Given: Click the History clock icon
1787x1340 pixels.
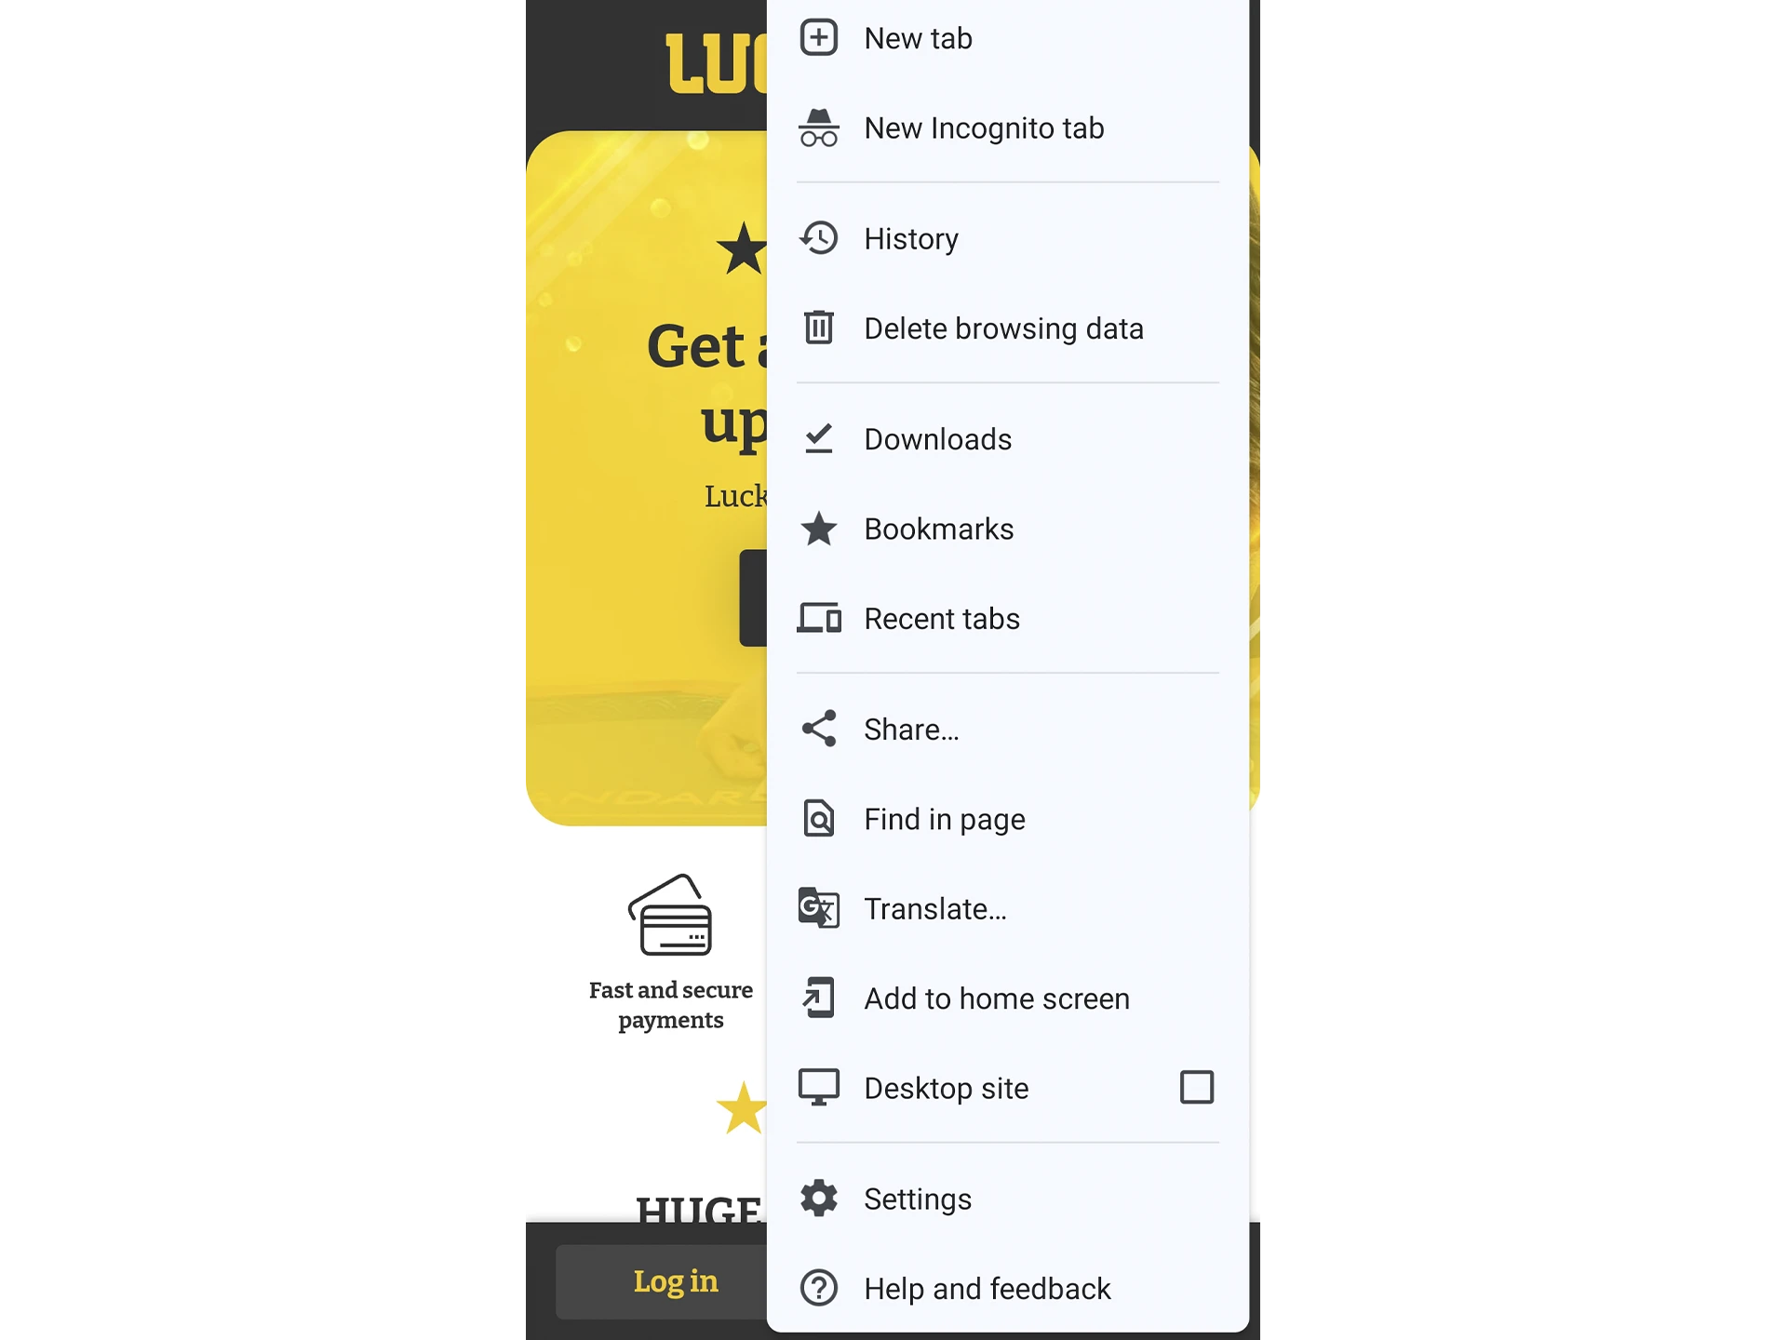Looking at the screenshot, I should pyautogui.click(x=820, y=238).
